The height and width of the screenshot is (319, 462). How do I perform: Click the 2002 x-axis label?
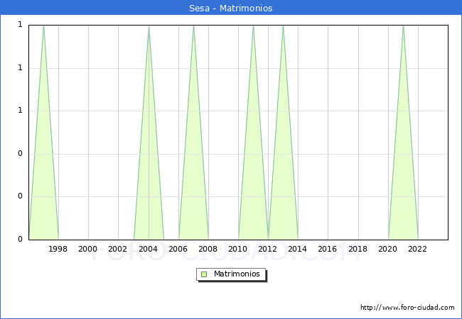[118, 249]
